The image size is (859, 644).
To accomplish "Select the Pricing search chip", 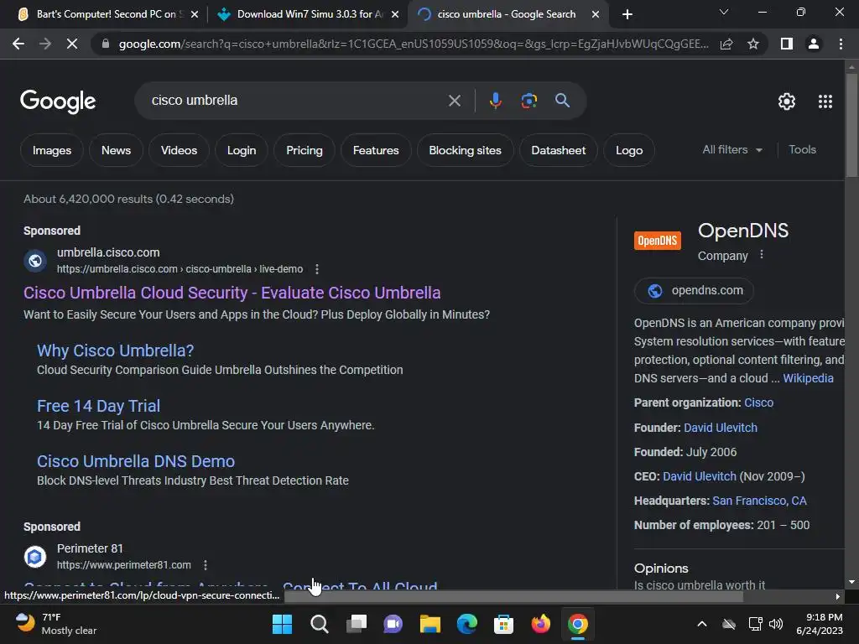I will click(x=304, y=150).
